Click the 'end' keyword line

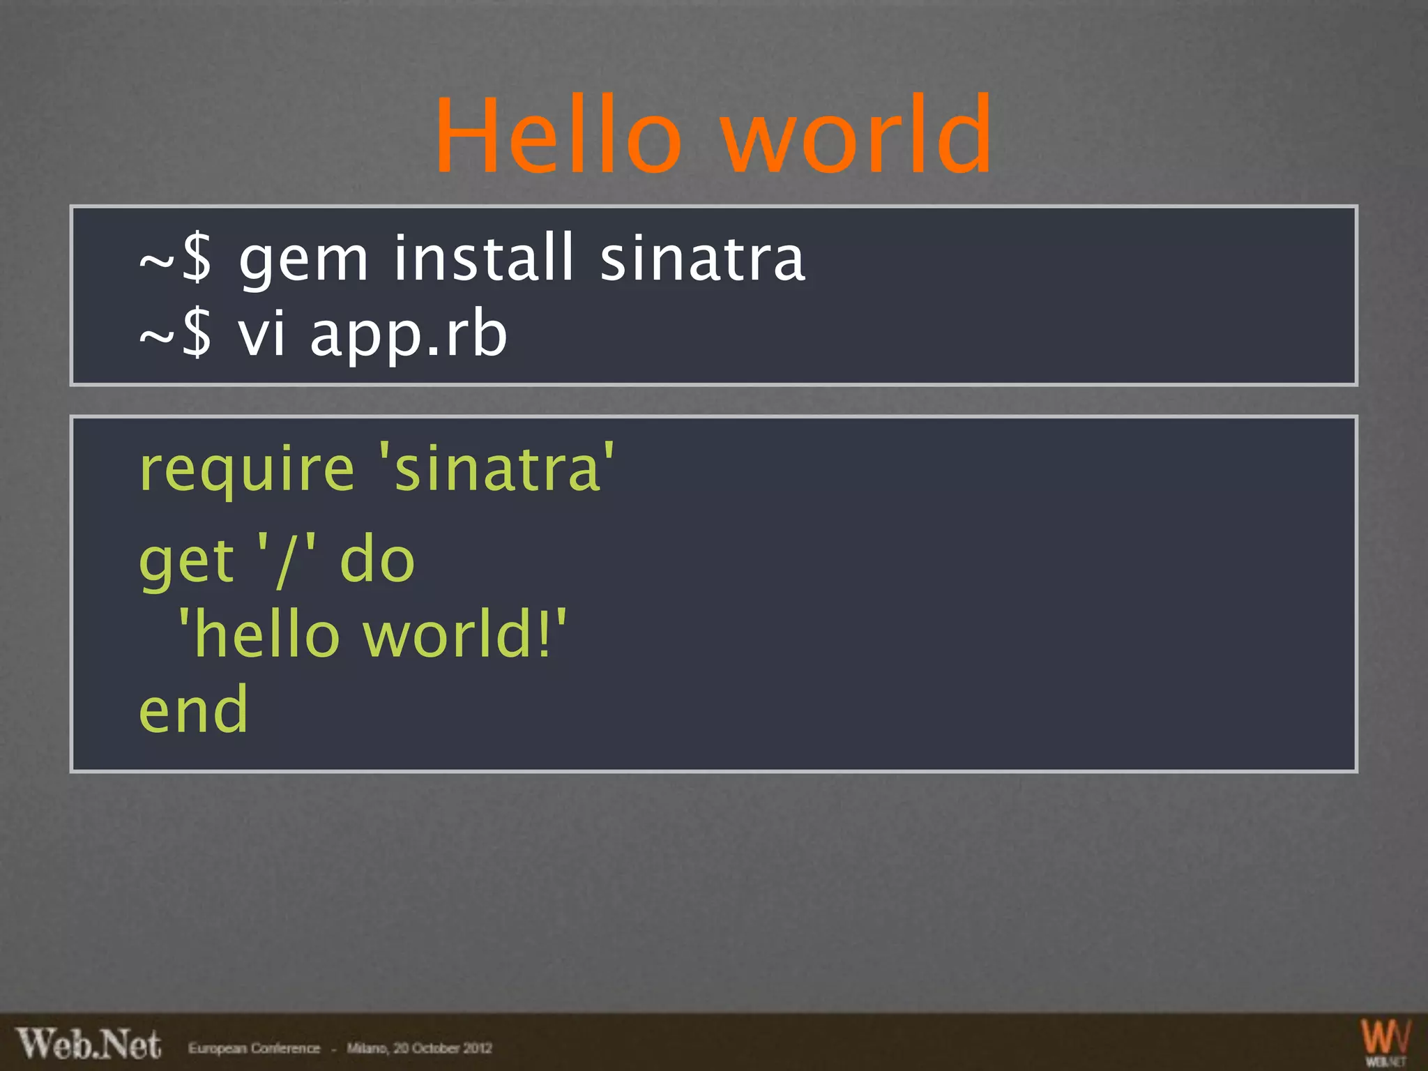click(x=193, y=710)
